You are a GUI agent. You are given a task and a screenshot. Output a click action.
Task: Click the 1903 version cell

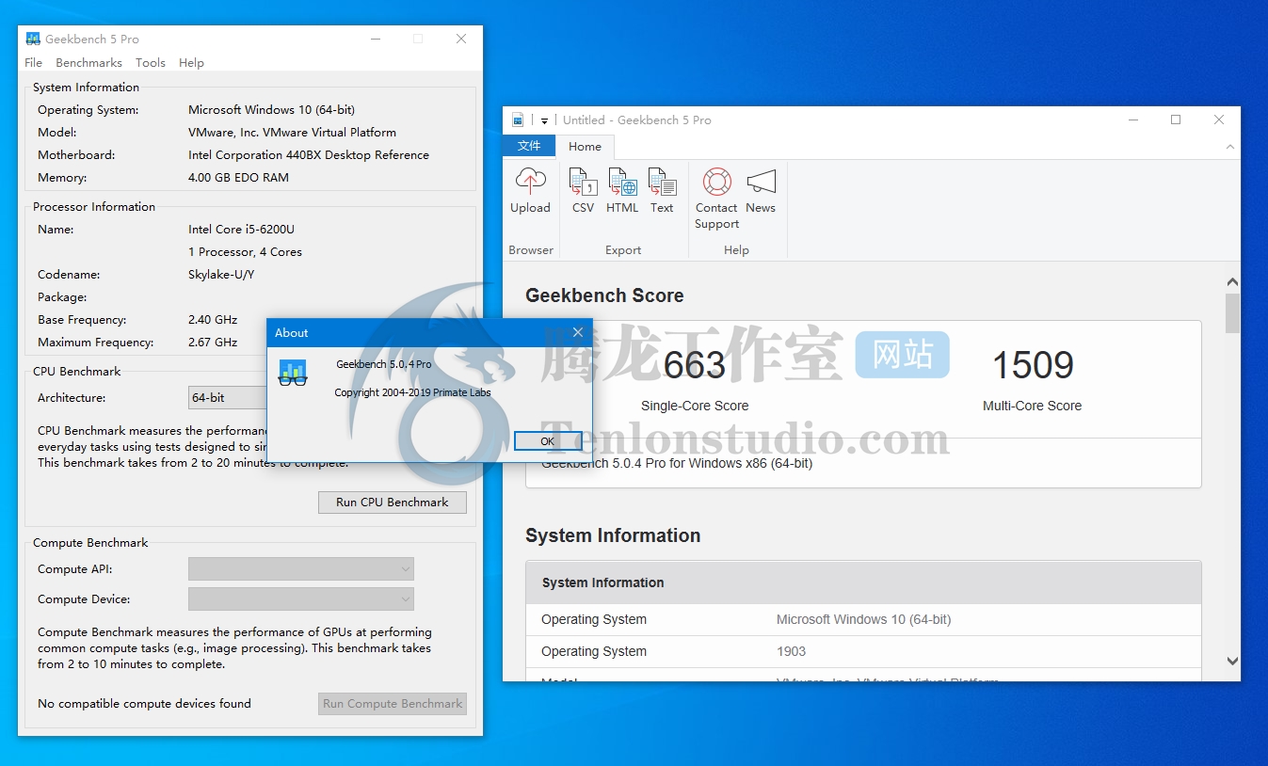[791, 651]
